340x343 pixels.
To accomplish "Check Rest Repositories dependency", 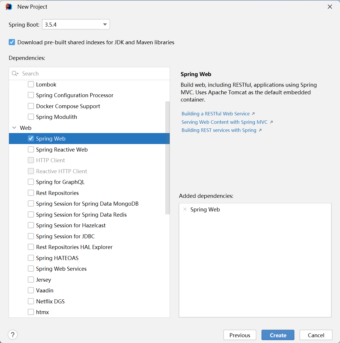I will pyautogui.click(x=31, y=193).
